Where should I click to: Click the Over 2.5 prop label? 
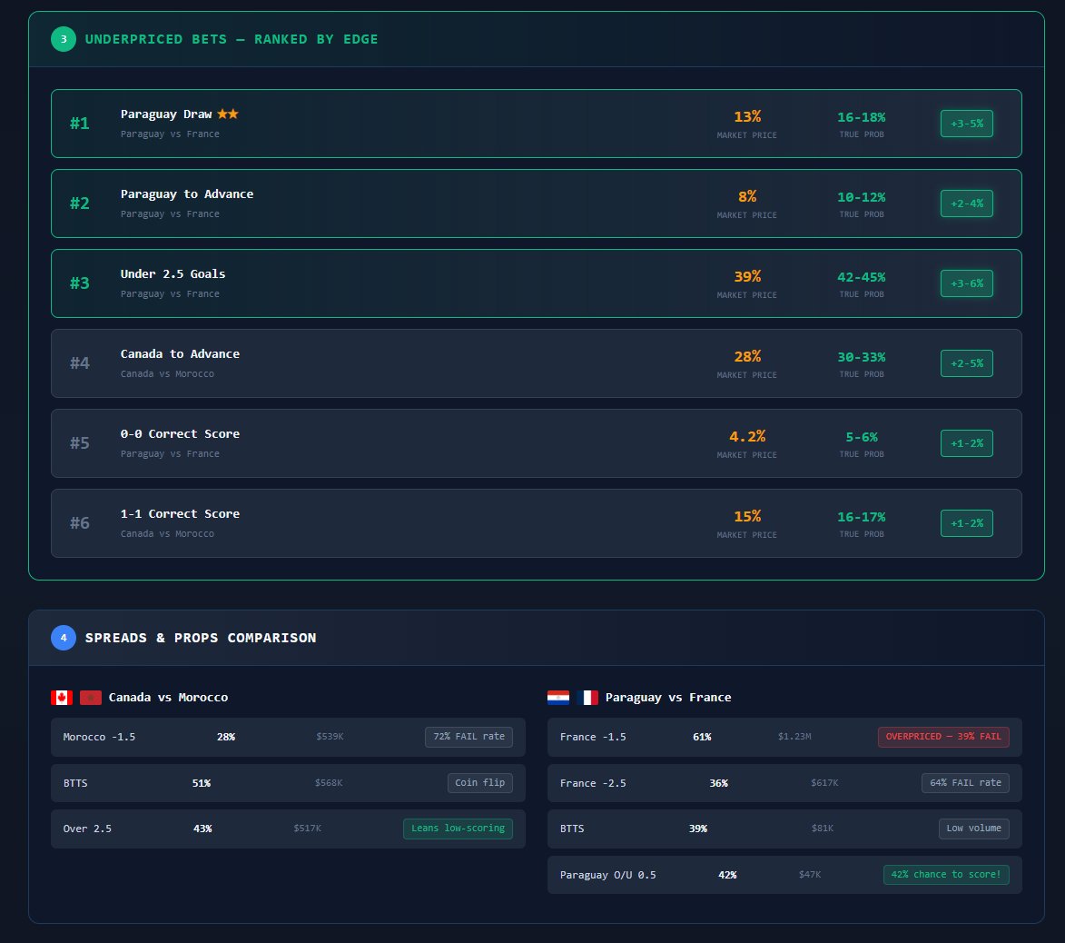coord(87,829)
